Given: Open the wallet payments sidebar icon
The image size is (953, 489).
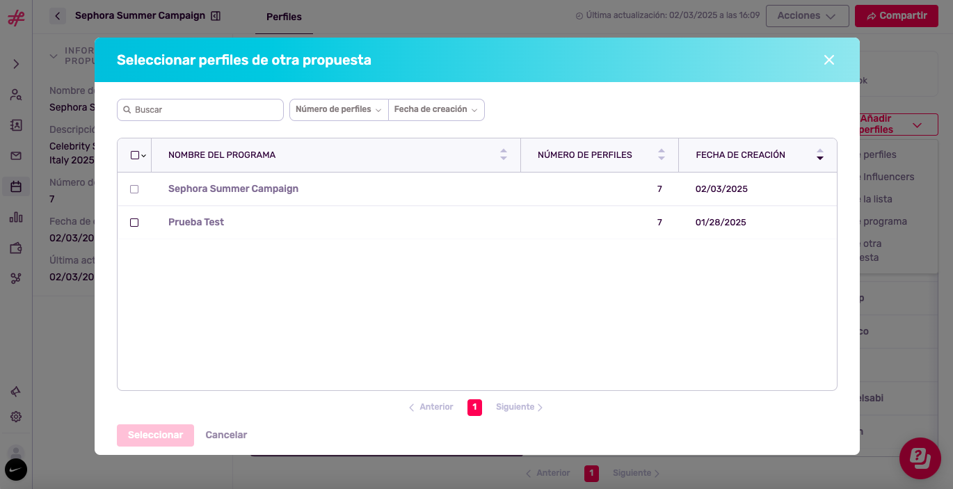Looking at the screenshot, I should [x=16, y=248].
